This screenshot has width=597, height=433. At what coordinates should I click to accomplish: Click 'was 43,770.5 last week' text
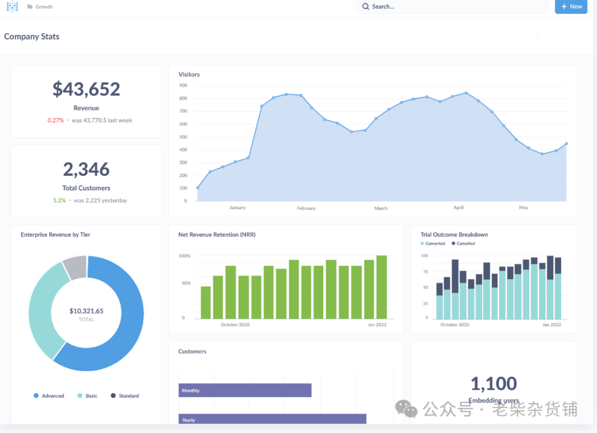click(x=102, y=121)
